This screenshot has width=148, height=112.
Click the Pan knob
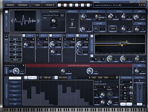click(137, 29)
